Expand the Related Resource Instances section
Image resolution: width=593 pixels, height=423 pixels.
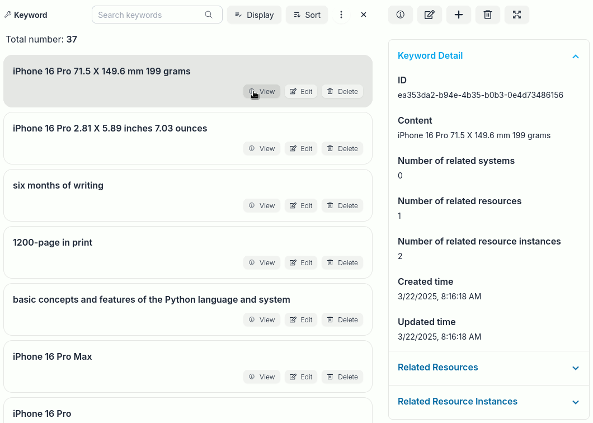488,401
